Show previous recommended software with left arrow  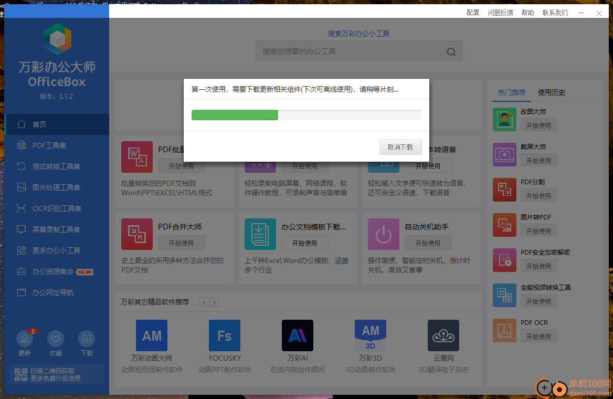click(x=204, y=302)
